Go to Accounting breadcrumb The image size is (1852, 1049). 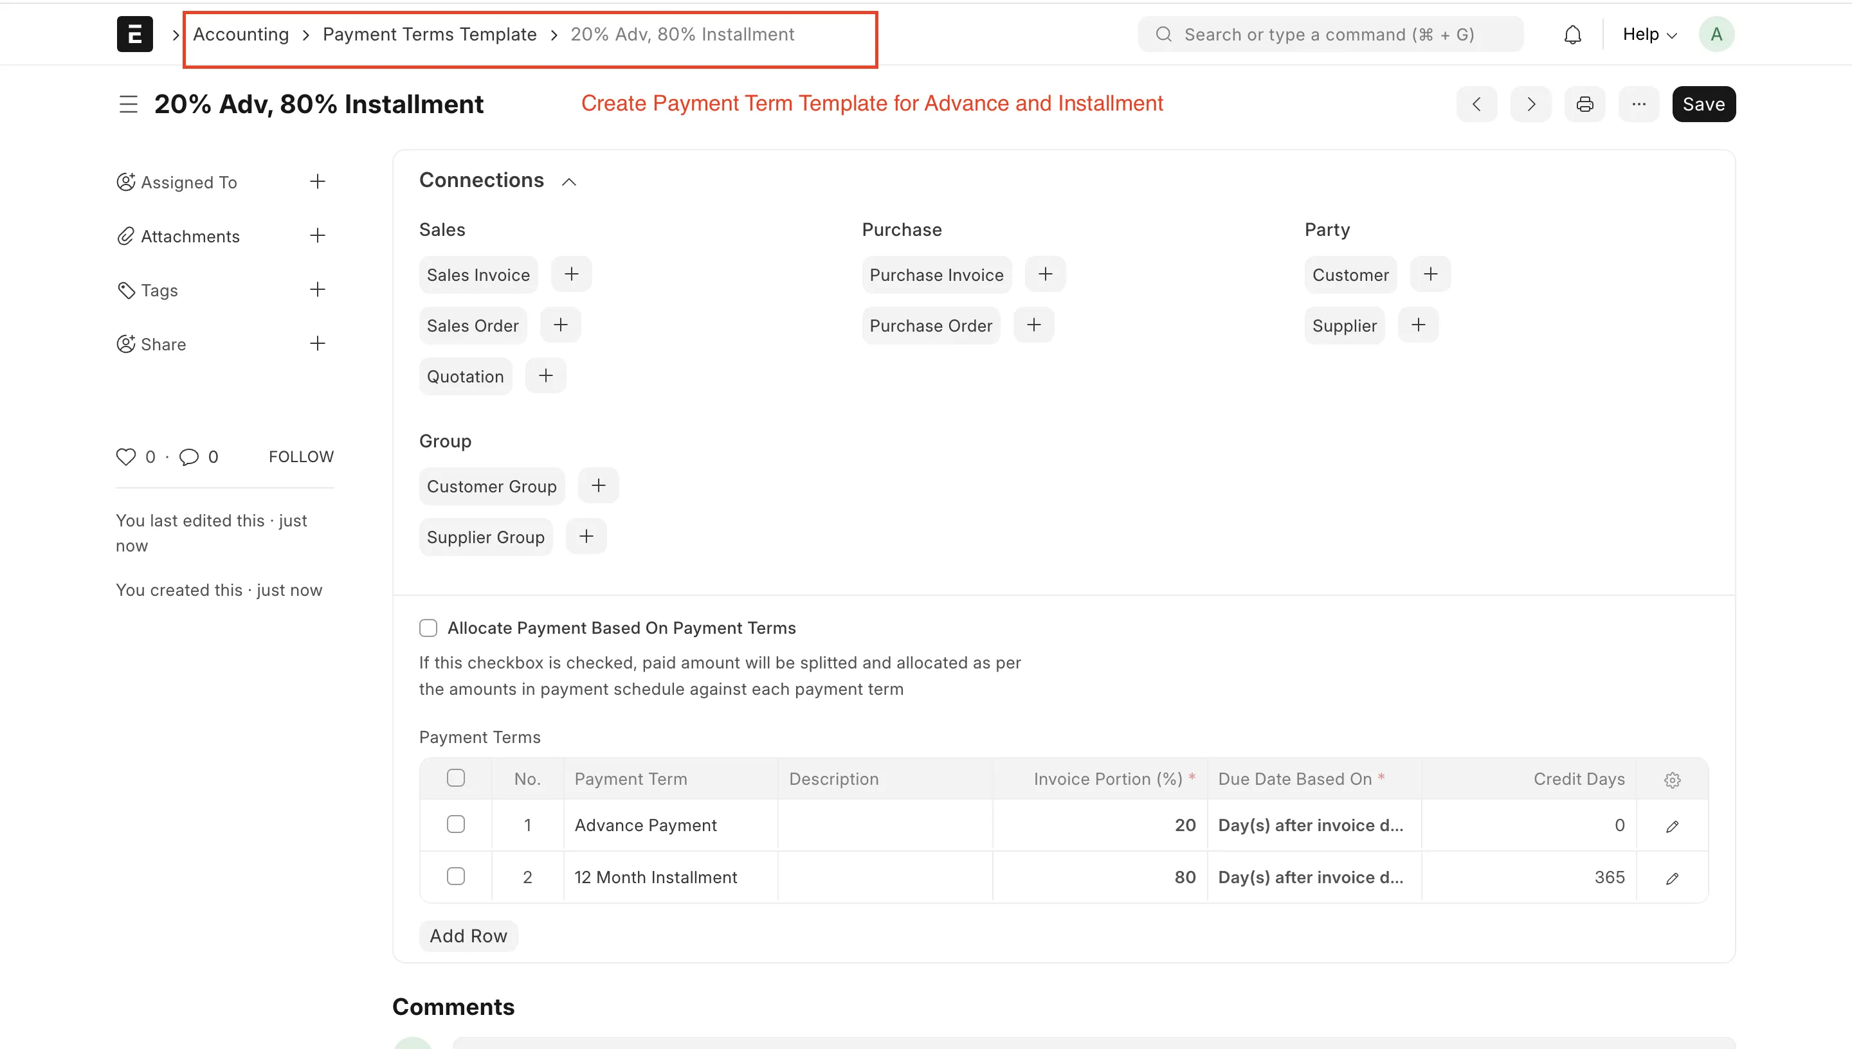point(241,35)
